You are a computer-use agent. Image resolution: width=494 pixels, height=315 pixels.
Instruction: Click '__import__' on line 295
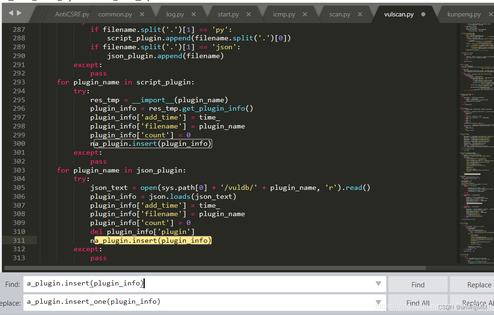153,100
